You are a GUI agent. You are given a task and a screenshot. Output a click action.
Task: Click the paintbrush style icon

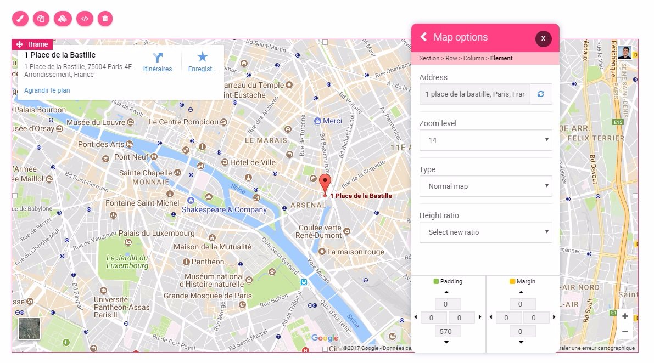coord(20,19)
